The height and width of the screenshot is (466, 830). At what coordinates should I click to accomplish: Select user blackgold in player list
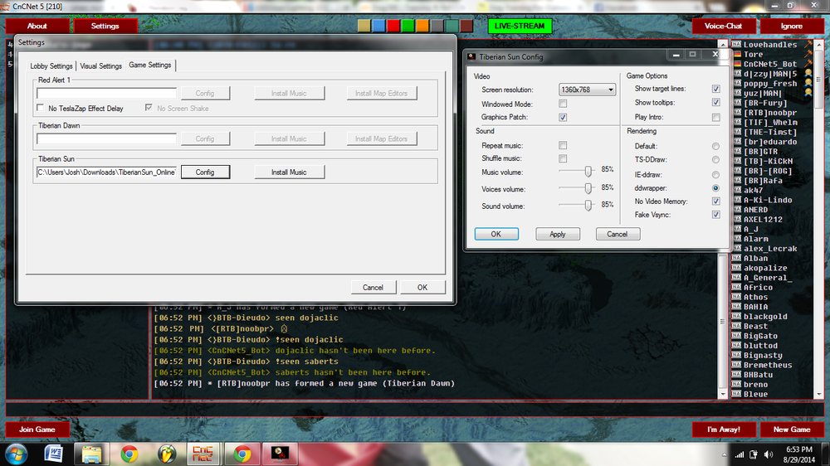(x=765, y=316)
